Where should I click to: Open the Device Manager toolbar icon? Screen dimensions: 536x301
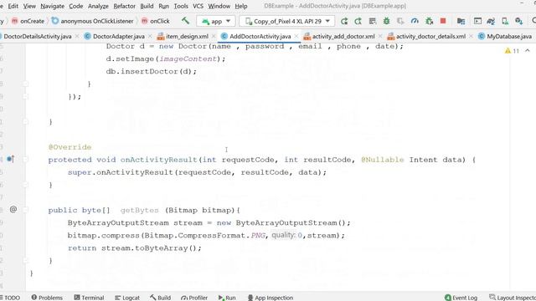pos(505,21)
